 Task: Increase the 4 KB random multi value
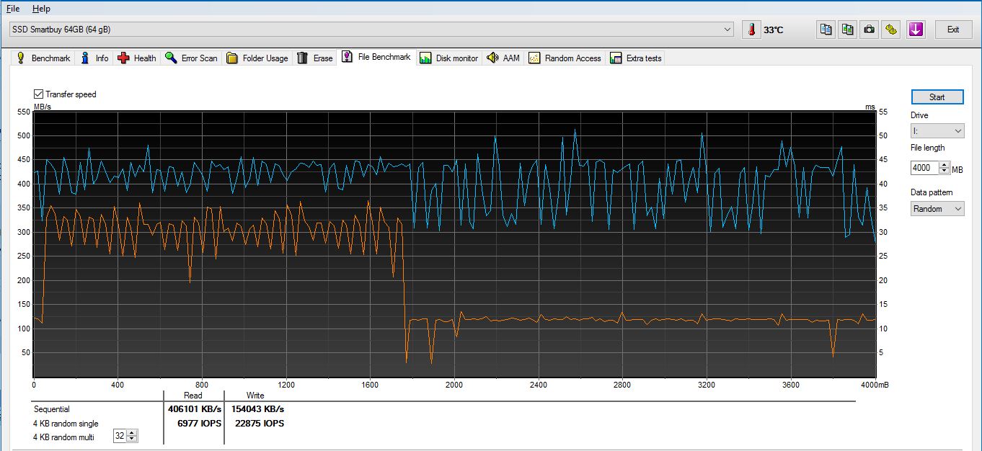(x=133, y=433)
